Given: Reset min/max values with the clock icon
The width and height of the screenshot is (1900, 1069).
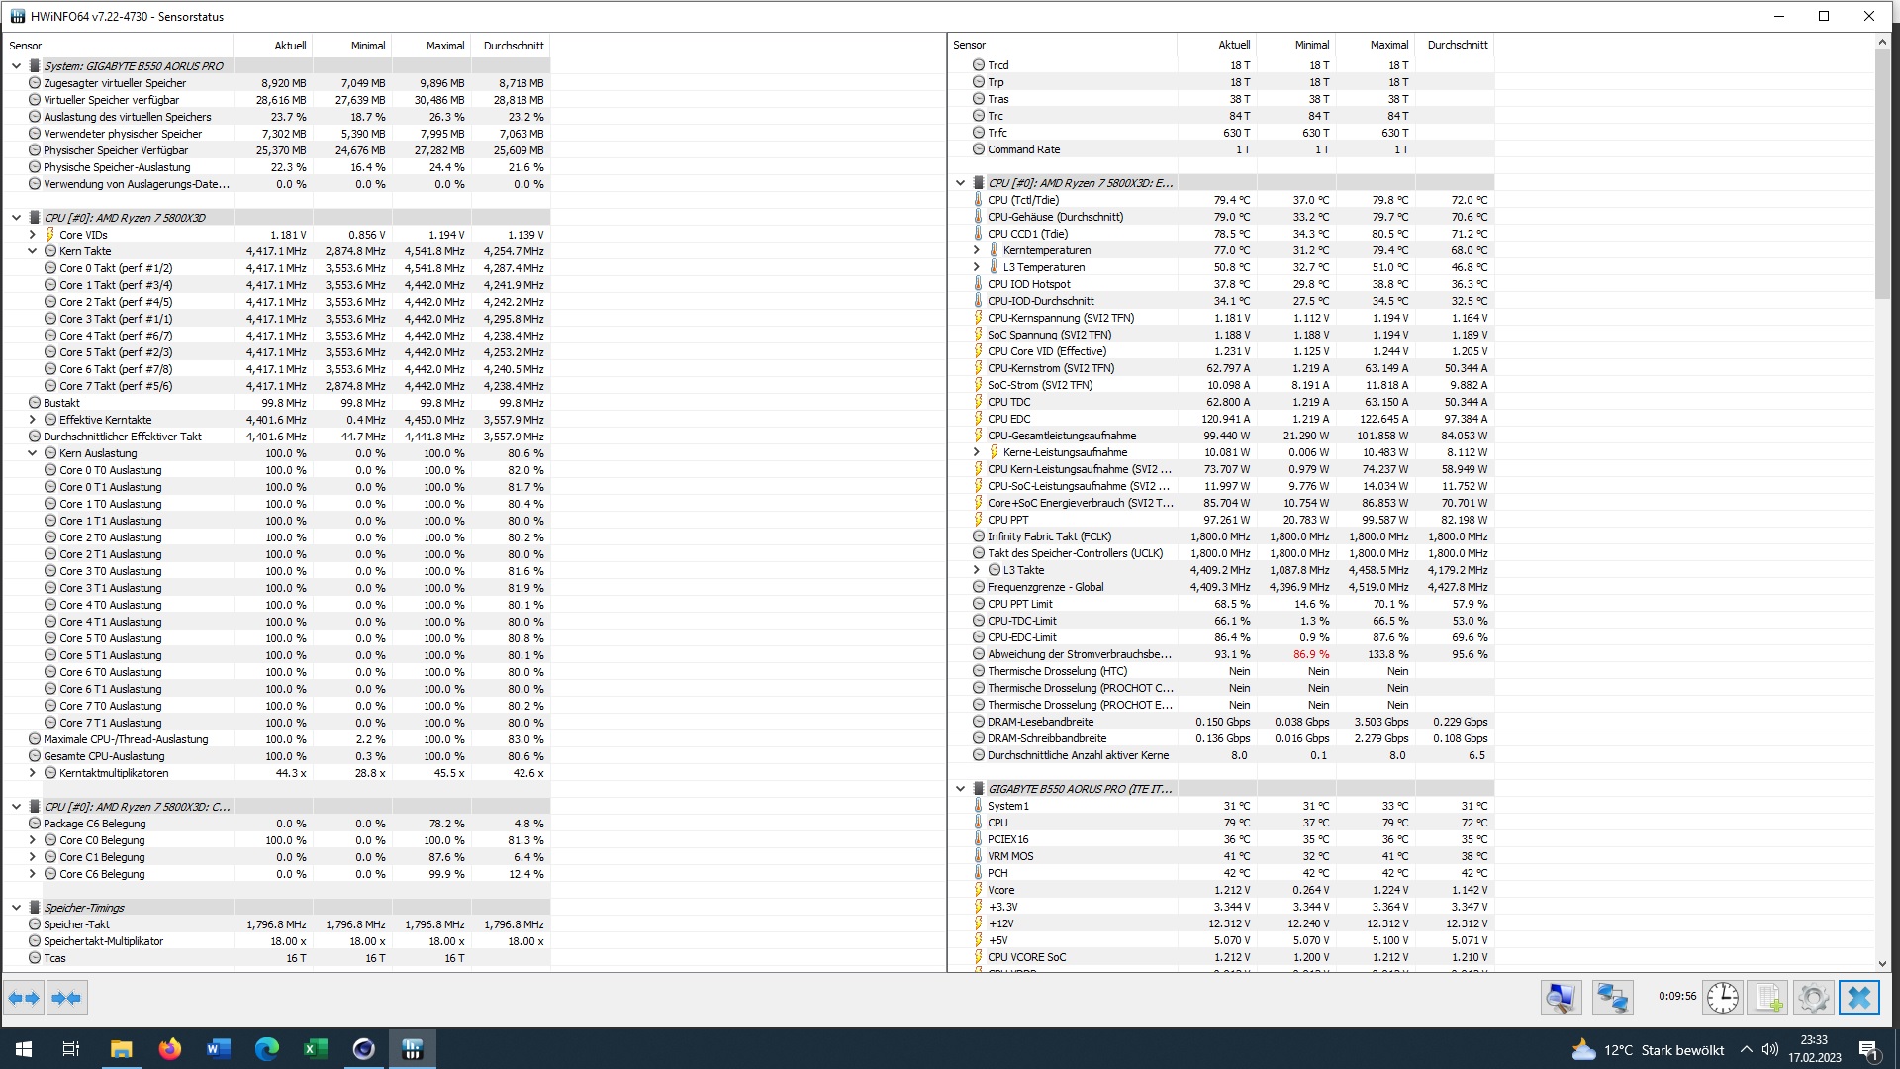Looking at the screenshot, I should click(x=1722, y=998).
